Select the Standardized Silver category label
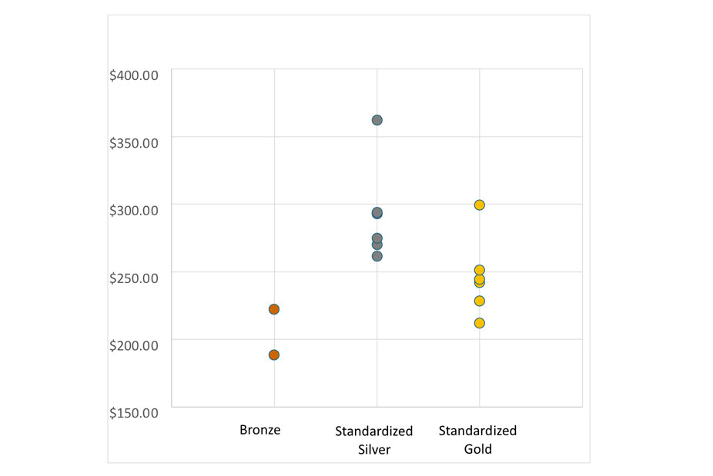Image resolution: width=713 pixels, height=476 pixels. (x=374, y=440)
